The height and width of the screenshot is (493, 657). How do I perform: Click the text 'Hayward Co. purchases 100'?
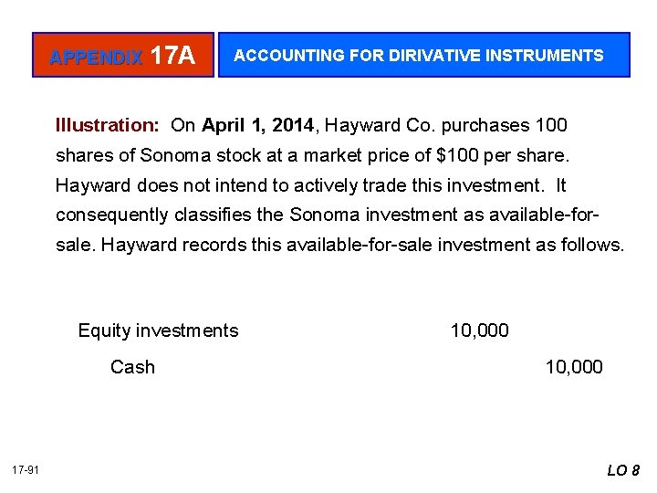coord(446,125)
